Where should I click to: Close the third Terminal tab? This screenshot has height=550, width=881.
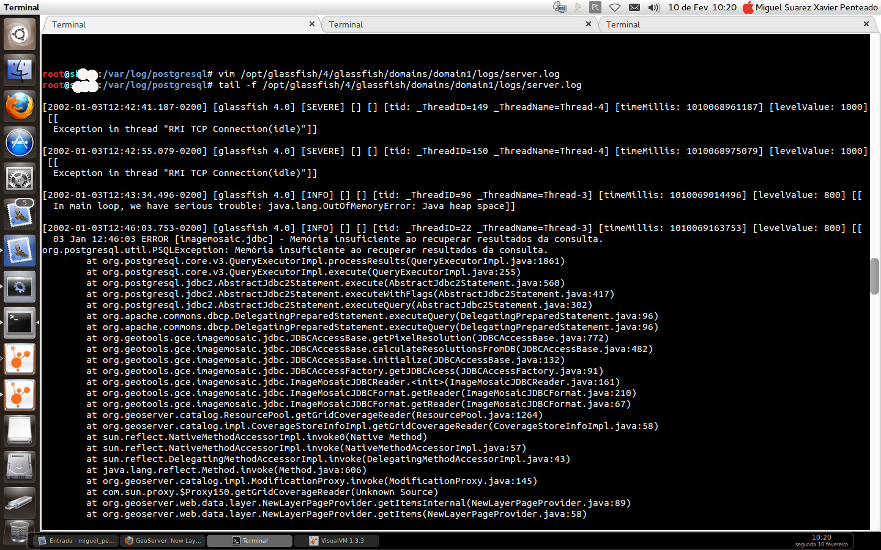coord(866,24)
